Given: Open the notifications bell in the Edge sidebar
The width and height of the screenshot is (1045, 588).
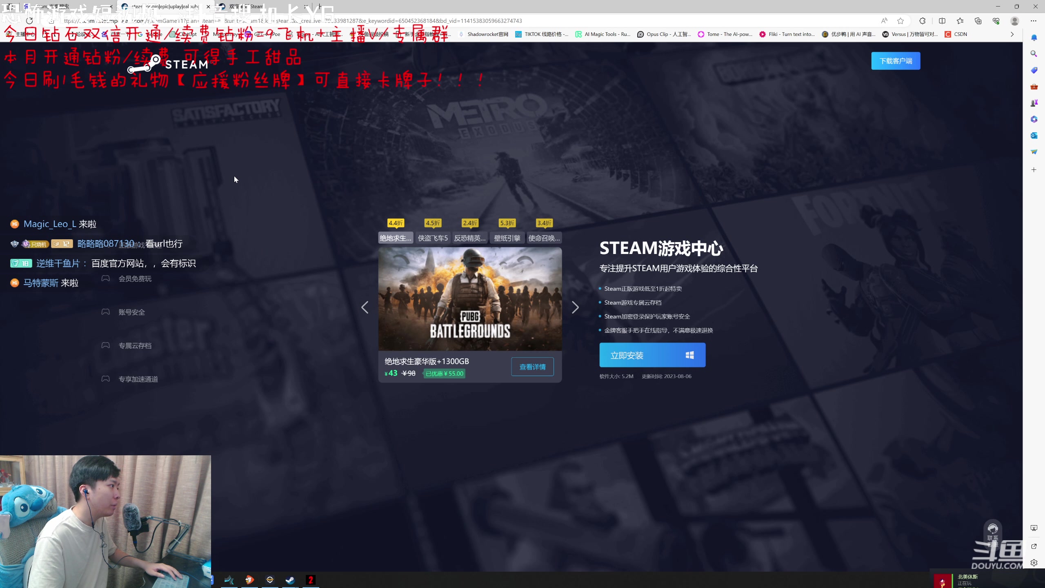Looking at the screenshot, I should [1034, 37].
